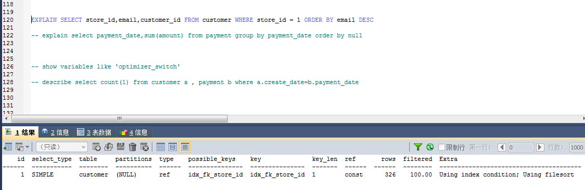The image size is (585, 190).
Task: Click the const value in ref column
Action: pyautogui.click(x=354, y=174)
